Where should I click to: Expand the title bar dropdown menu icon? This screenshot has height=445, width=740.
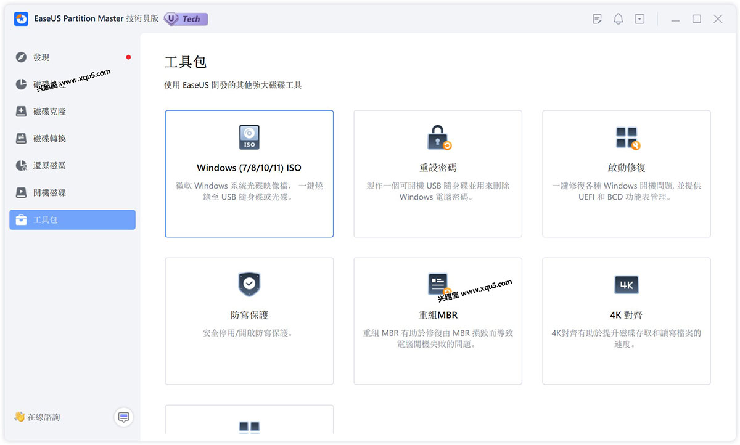pos(639,19)
